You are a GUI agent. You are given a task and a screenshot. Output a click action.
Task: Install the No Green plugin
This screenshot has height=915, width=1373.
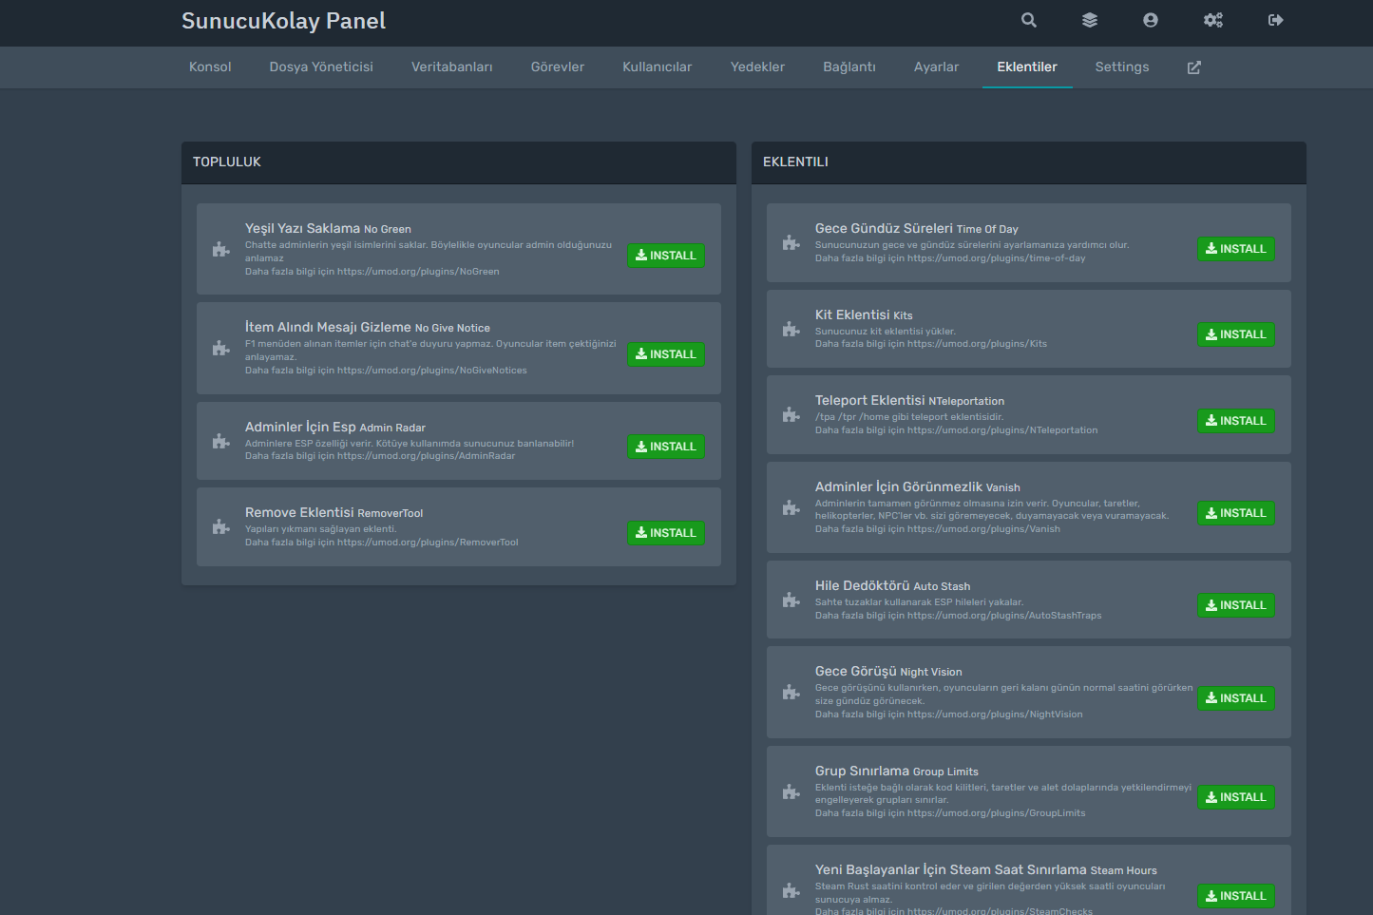tap(666, 256)
